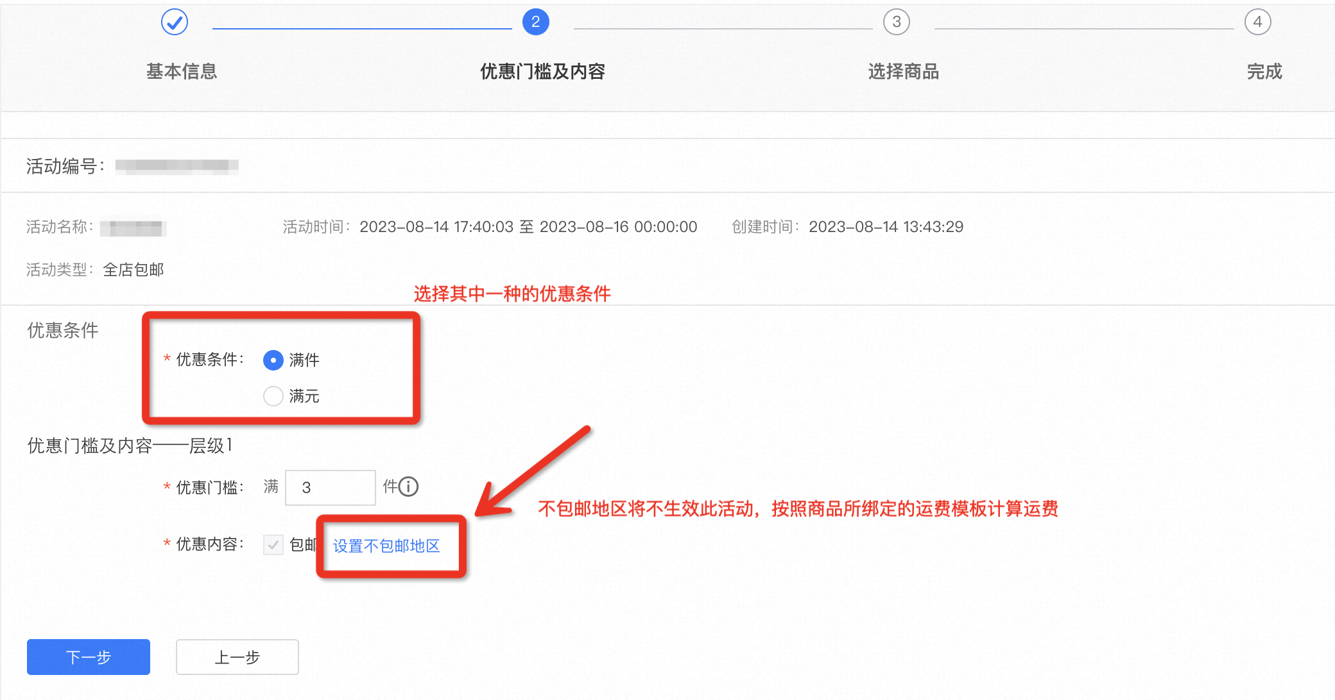Click the 活动名称 label
Image resolution: width=1335 pixels, height=700 pixels.
[60, 227]
